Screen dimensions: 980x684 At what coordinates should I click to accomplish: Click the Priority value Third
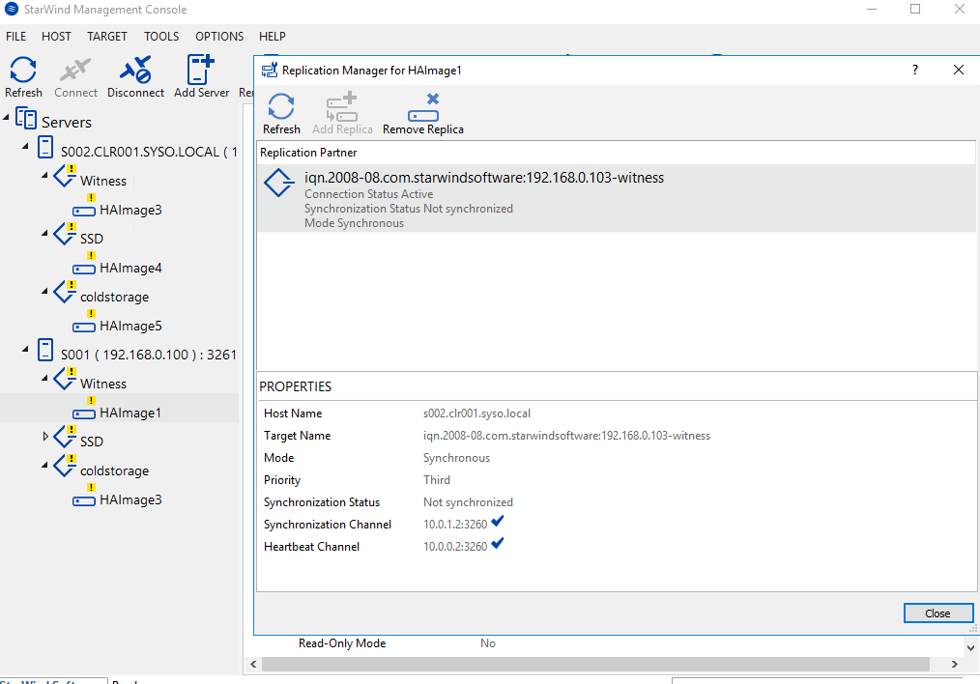click(x=437, y=480)
